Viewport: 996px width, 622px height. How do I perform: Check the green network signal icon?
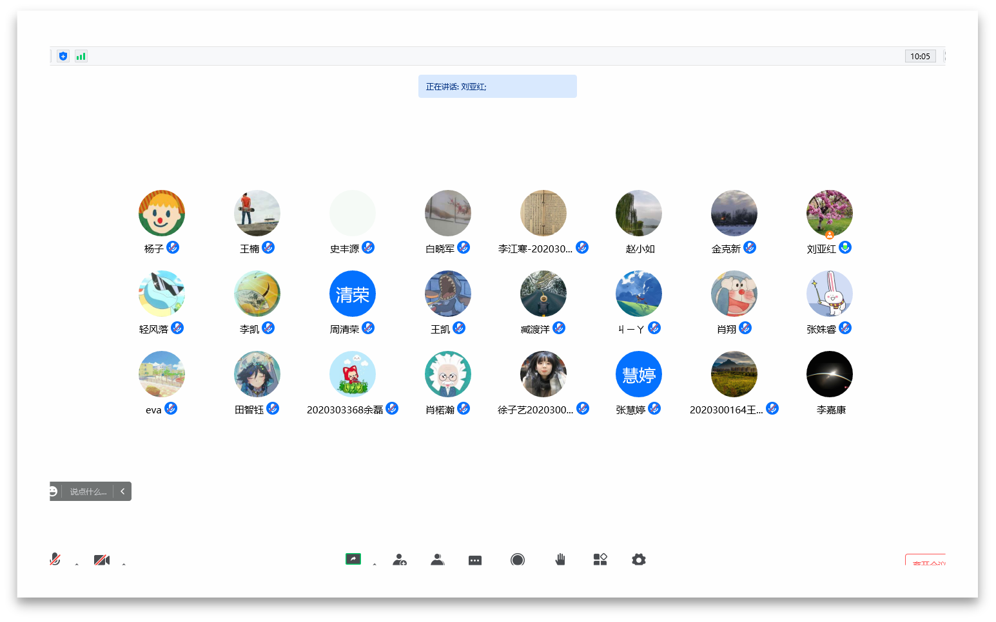click(81, 56)
